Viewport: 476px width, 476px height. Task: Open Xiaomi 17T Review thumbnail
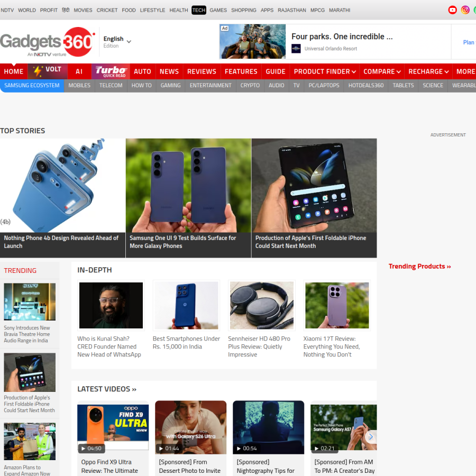click(x=337, y=305)
